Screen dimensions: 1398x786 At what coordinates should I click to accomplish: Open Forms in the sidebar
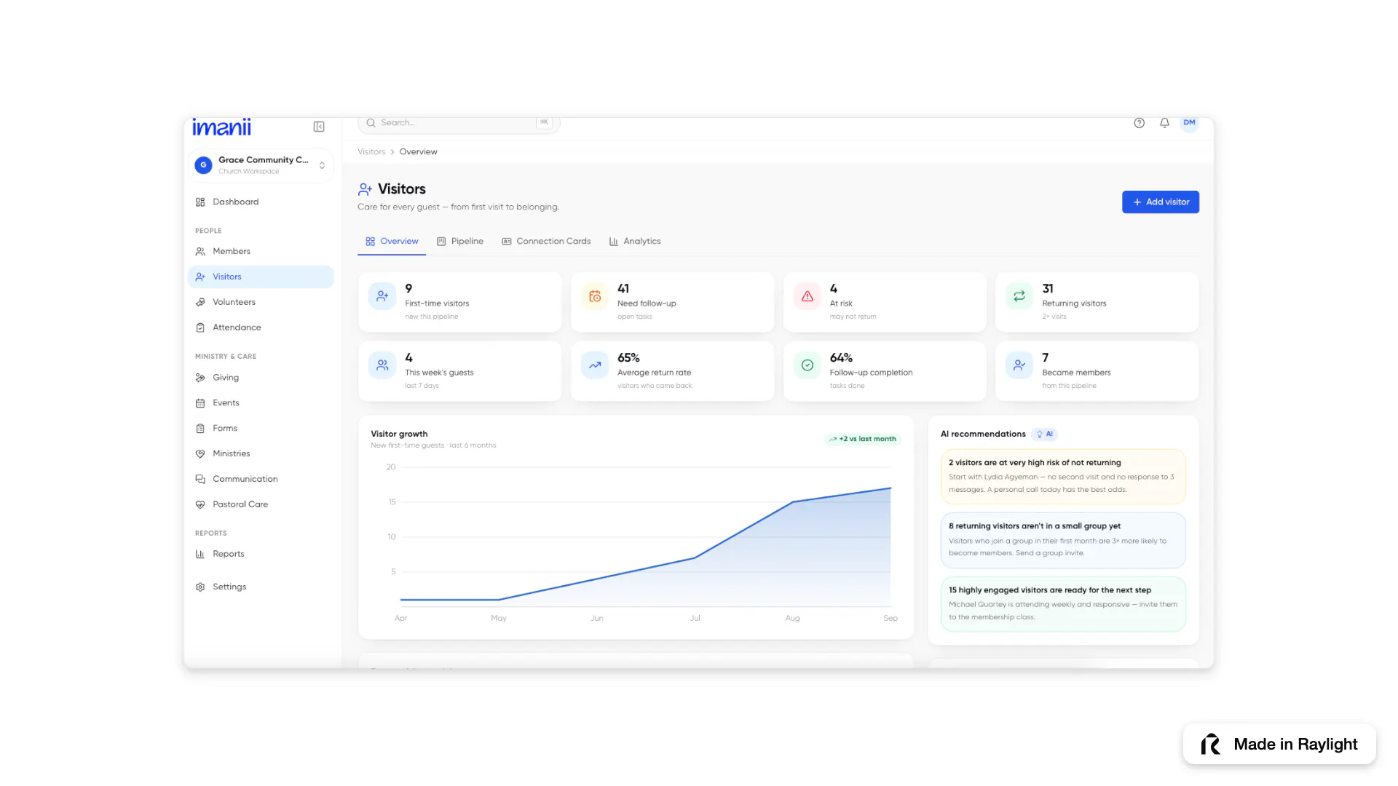pyautogui.click(x=261, y=428)
